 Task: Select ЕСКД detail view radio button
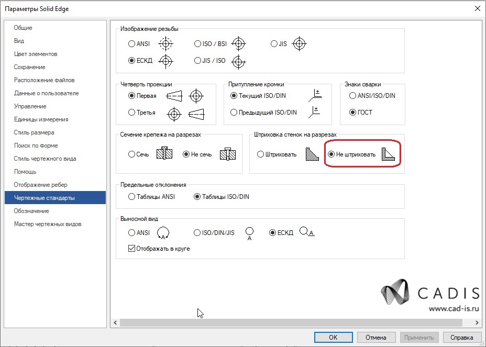point(272,232)
